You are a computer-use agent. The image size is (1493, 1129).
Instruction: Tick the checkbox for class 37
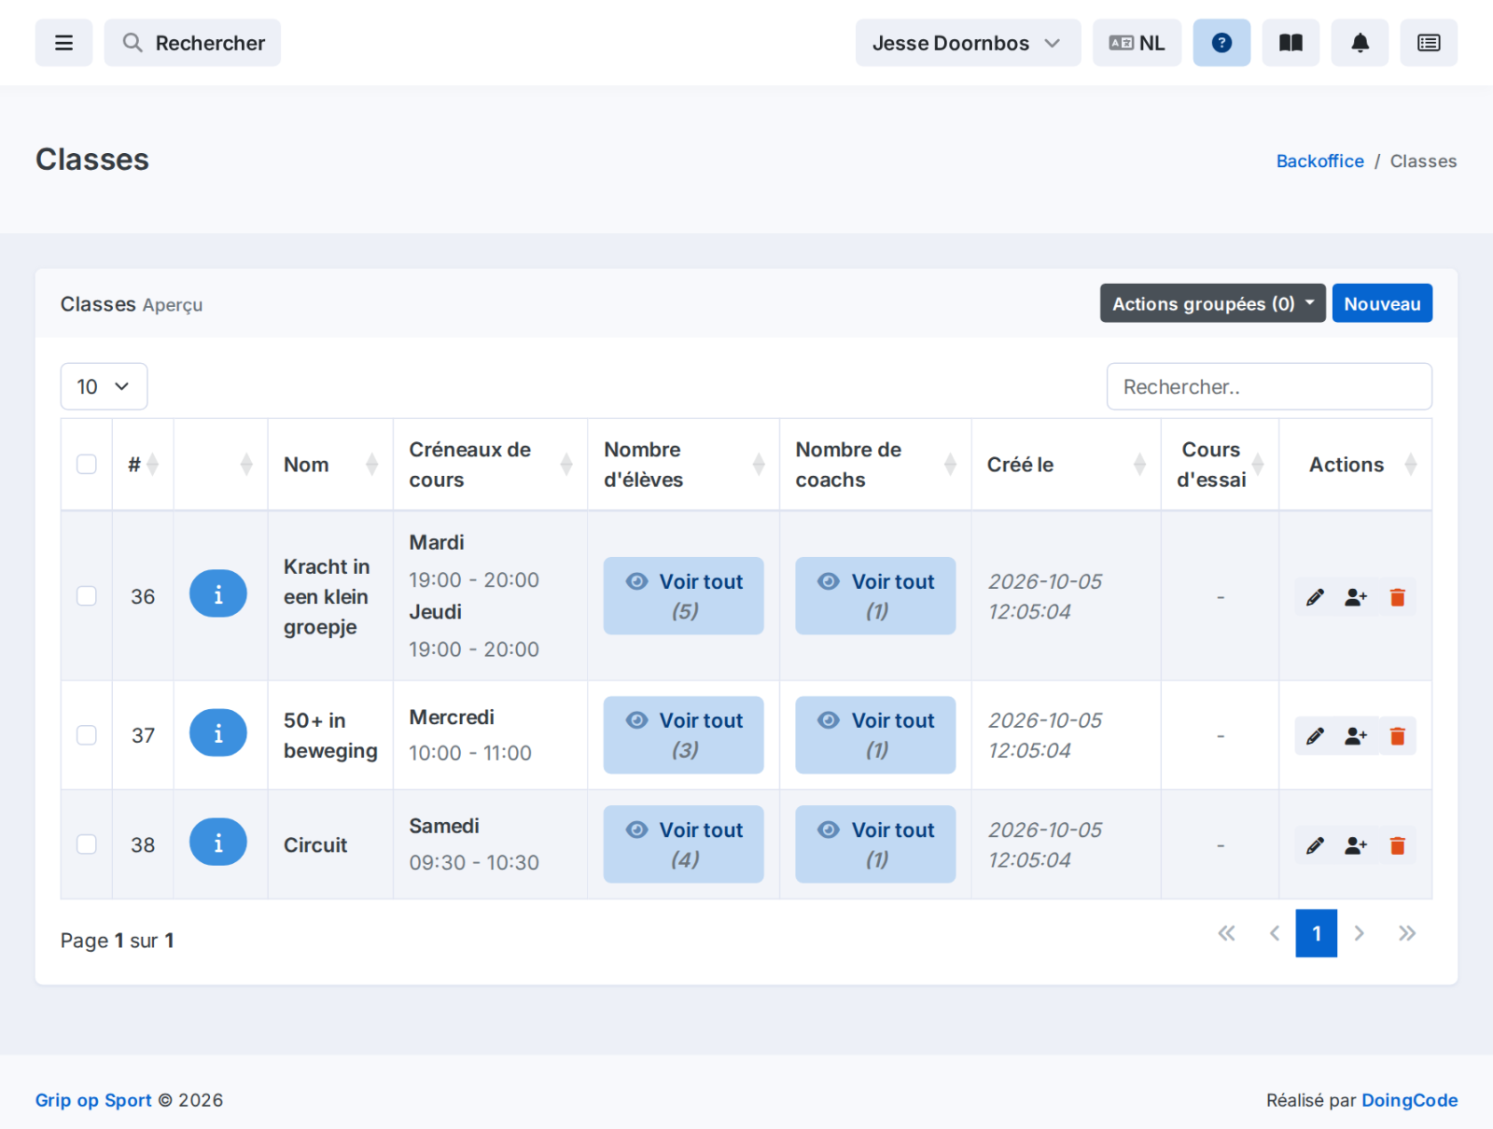pos(87,735)
